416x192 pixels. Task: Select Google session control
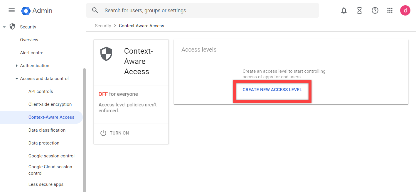(x=51, y=156)
